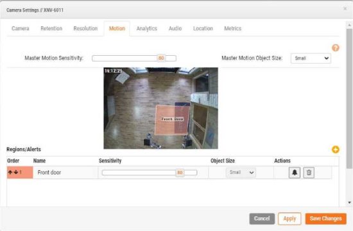Click Front door sensitivity slider handle
This screenshot has width=353, height=231.
click(180, 173)
